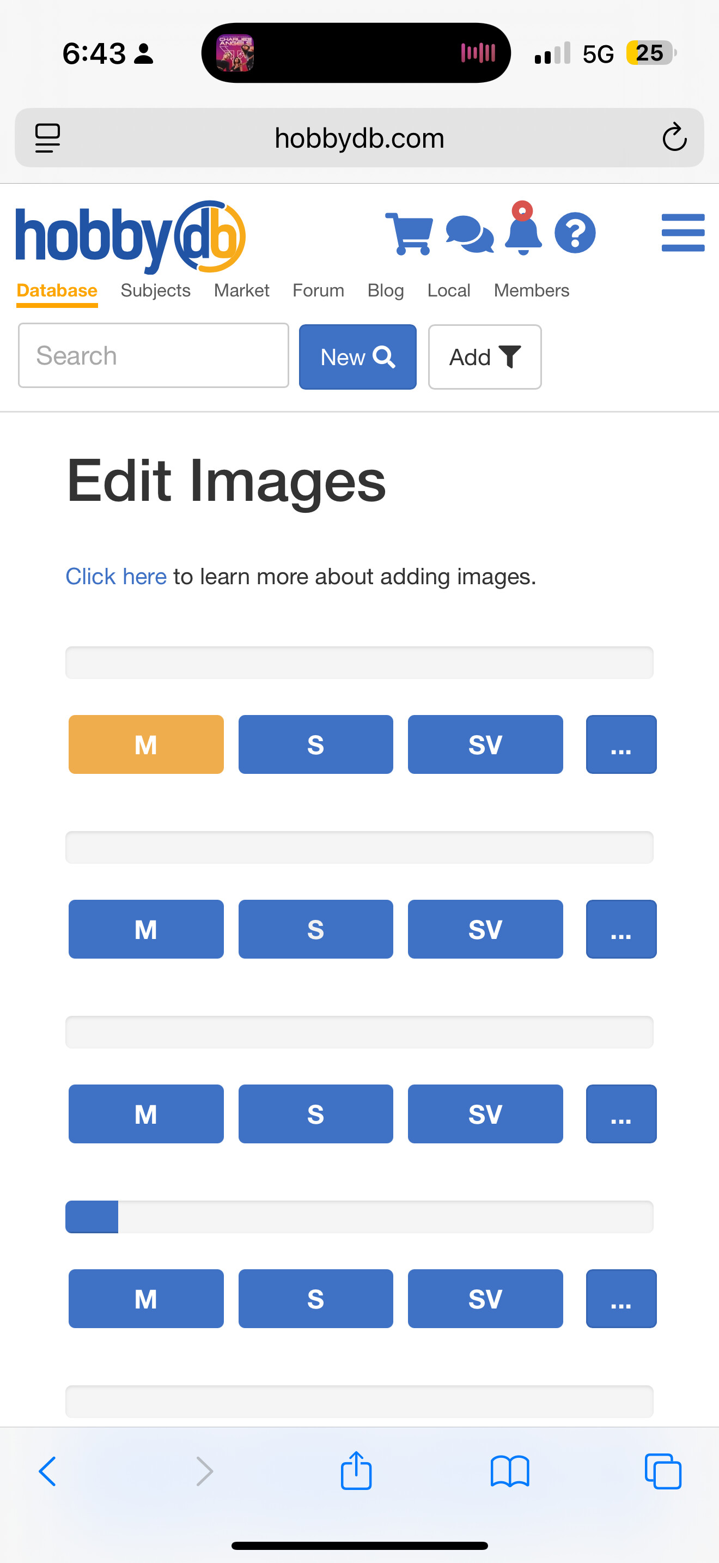Expand the Add filter dropdown
Viewport: 719px width, 1563px height.
pos(484,357)
